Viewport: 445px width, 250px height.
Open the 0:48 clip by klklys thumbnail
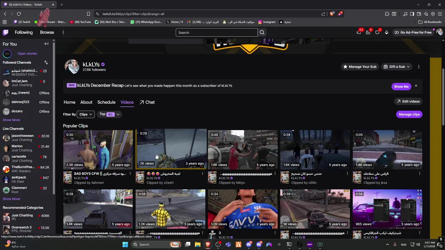pos(243,149)
